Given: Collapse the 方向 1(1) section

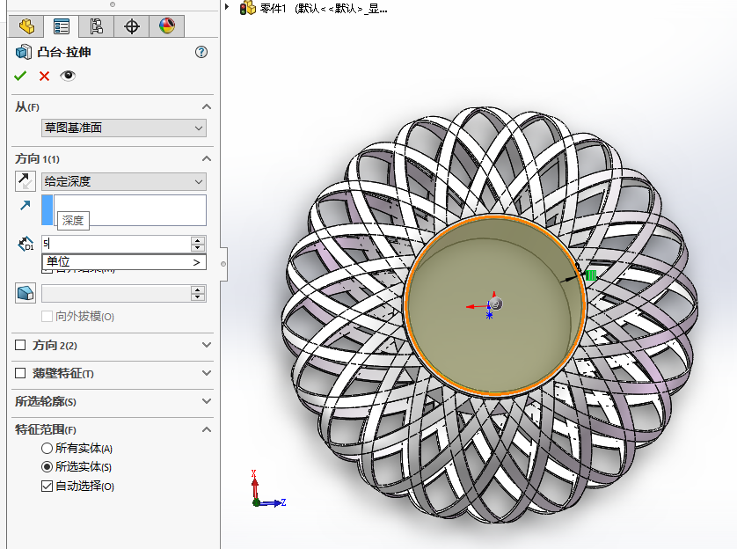Looking at the screenshot, I should 207,159.
